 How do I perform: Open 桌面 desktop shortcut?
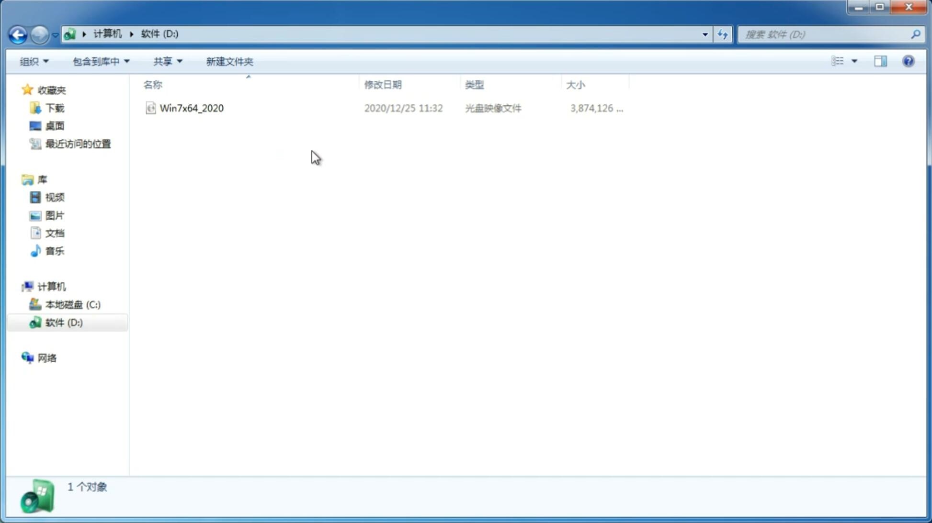[x=53, y=126]
